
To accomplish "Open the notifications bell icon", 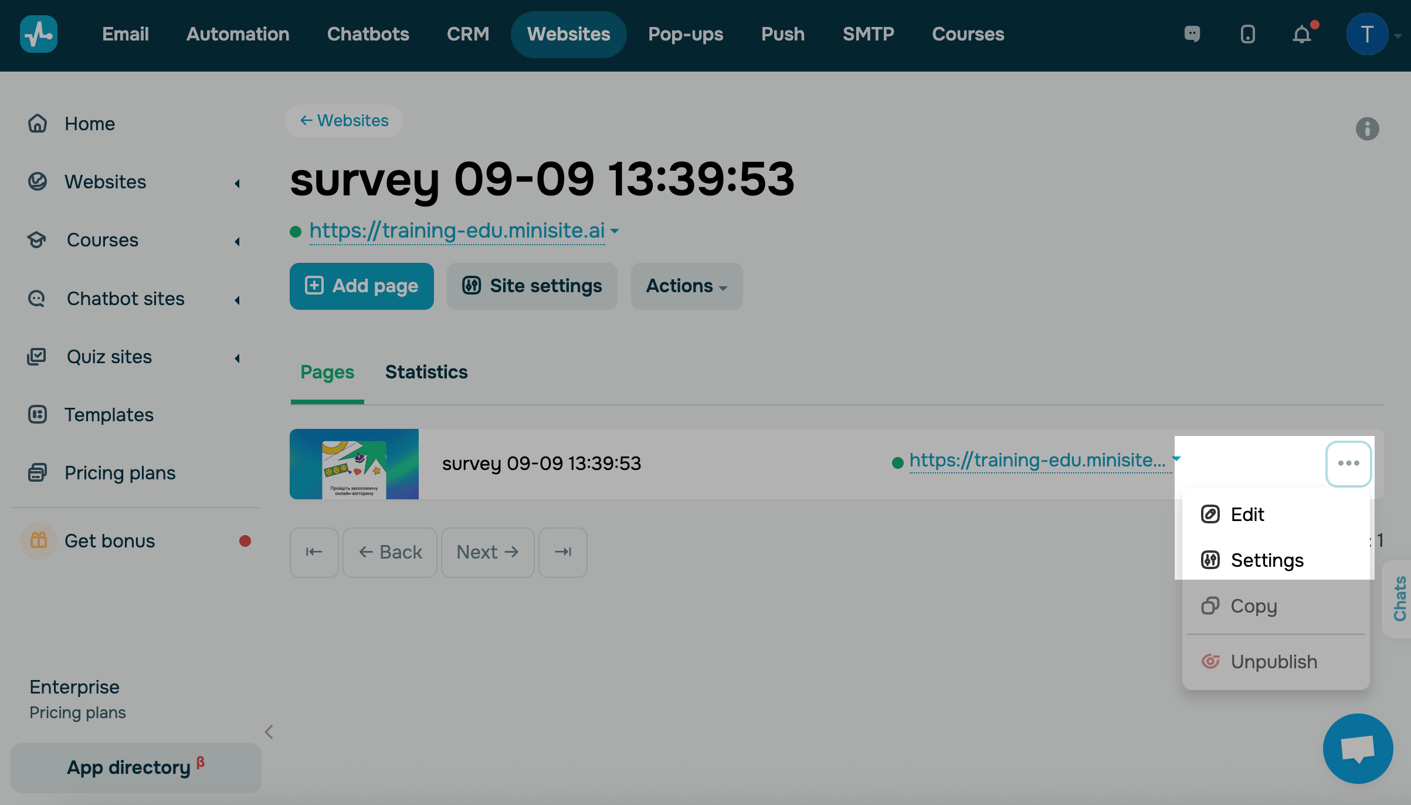I will pos(1302,34).
